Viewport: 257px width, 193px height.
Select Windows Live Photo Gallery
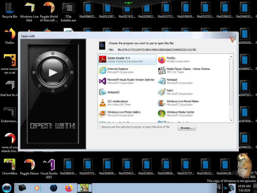127,114
